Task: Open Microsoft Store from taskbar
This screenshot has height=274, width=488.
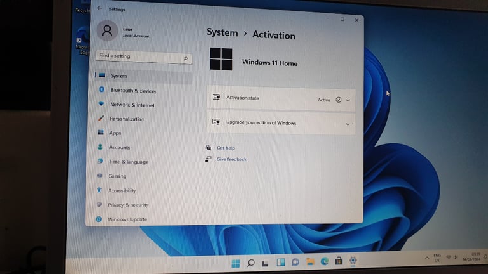Action: point(339,261)
